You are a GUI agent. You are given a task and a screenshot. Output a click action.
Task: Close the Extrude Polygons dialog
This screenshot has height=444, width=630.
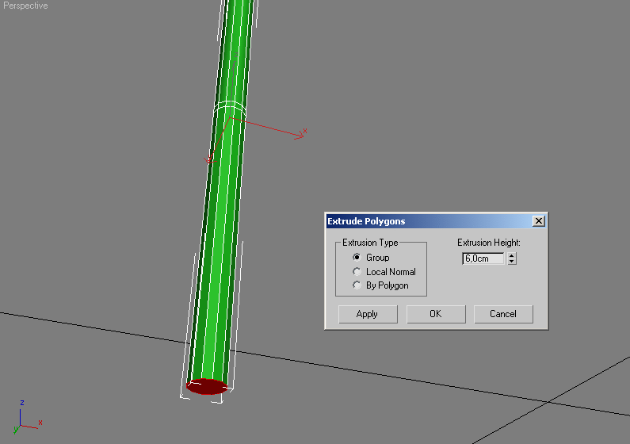[x=538, y=221]
